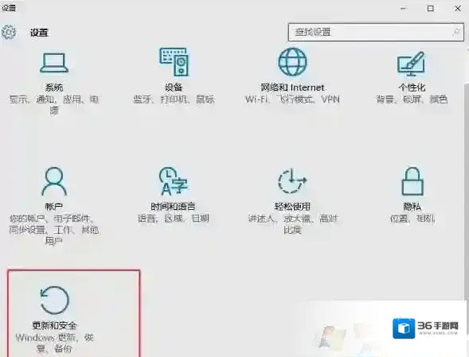This screenshot has width=469, height=357.
Task: Click the 隐私 label text
Action: pyautogui.click(x=412, y=207)
